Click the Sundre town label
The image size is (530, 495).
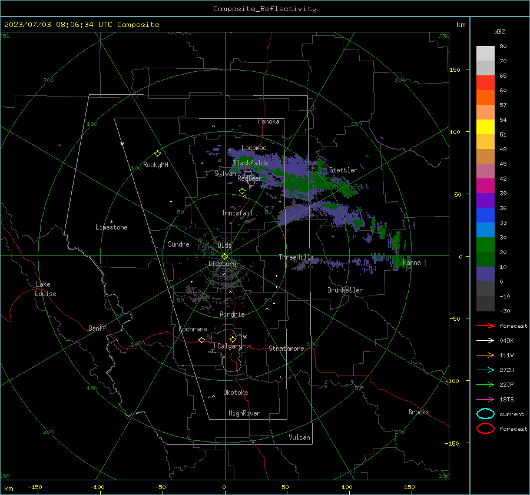click(x=178, y=244)
